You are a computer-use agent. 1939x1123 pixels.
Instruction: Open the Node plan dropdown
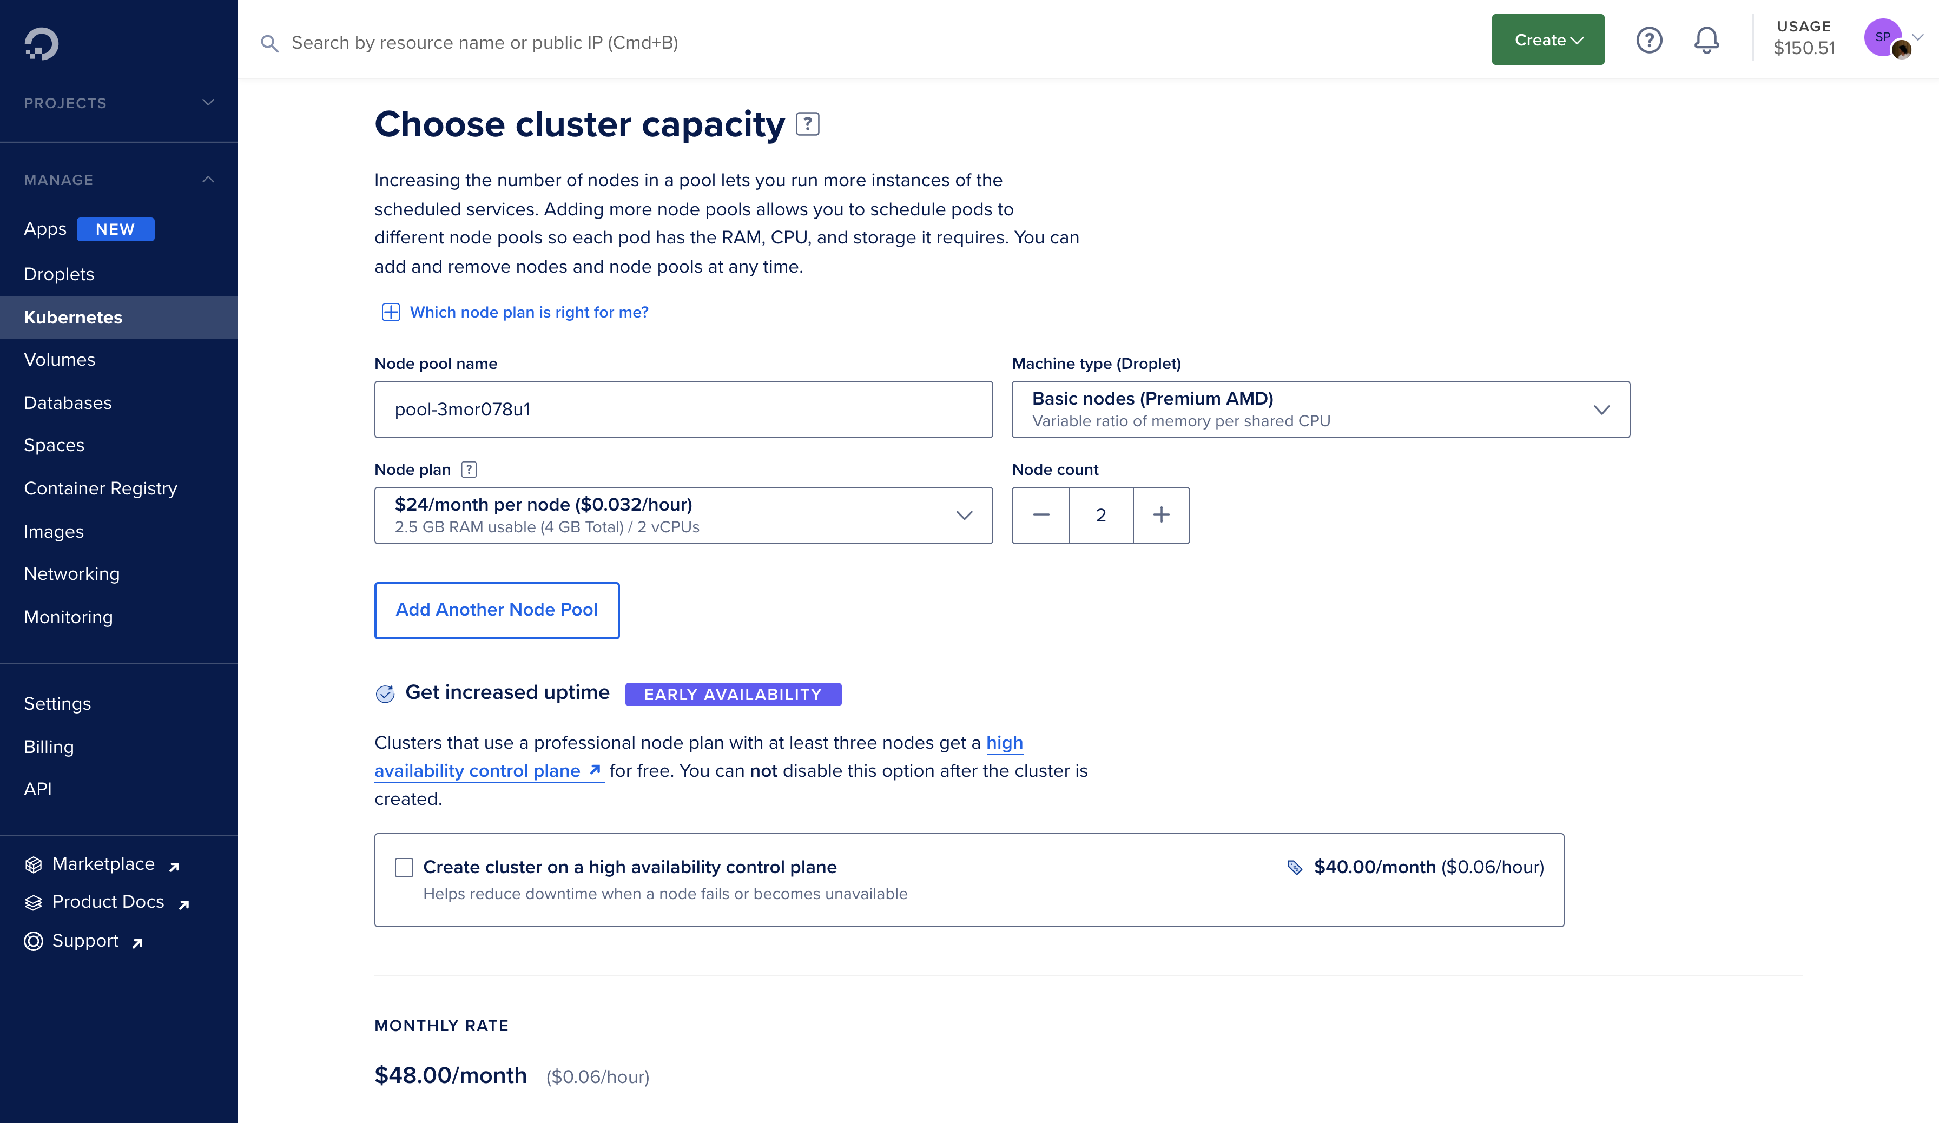click(683, 516)
